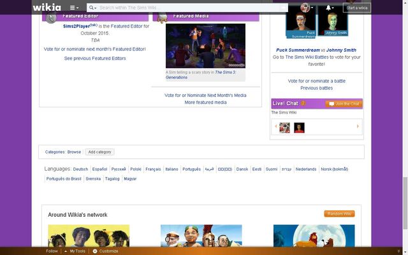The image size is (408, 255).
Task: Open the user avatar account menu
Action: (307, 8)
